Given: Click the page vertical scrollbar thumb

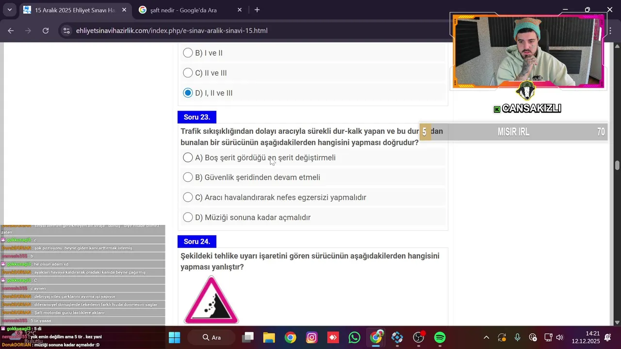Looking at the screenshot, I should (617, 165).
